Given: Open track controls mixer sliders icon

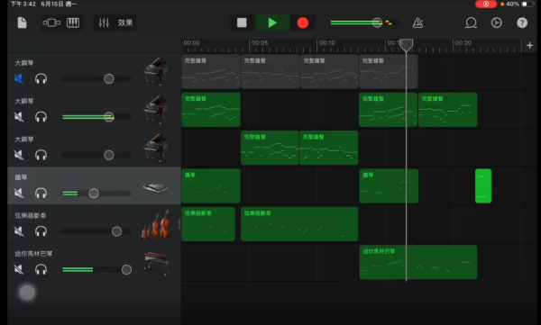Looking at the screenshot, I should coord(104,23).
